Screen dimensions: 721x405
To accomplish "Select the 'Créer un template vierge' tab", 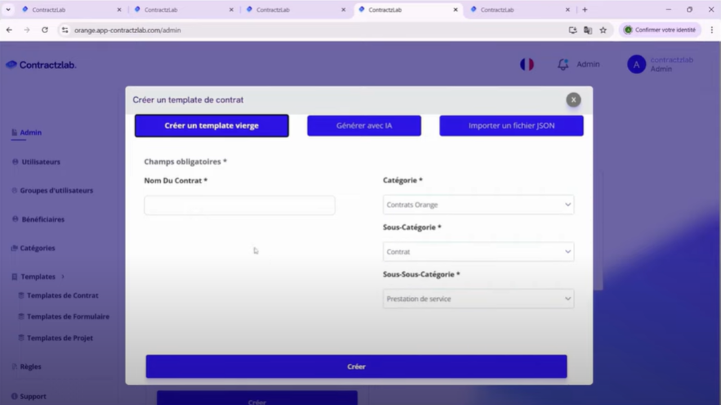I will click(x=212, y=125).
